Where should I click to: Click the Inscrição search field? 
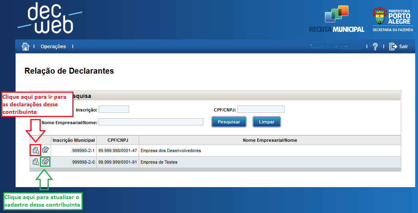coord(114,109)
